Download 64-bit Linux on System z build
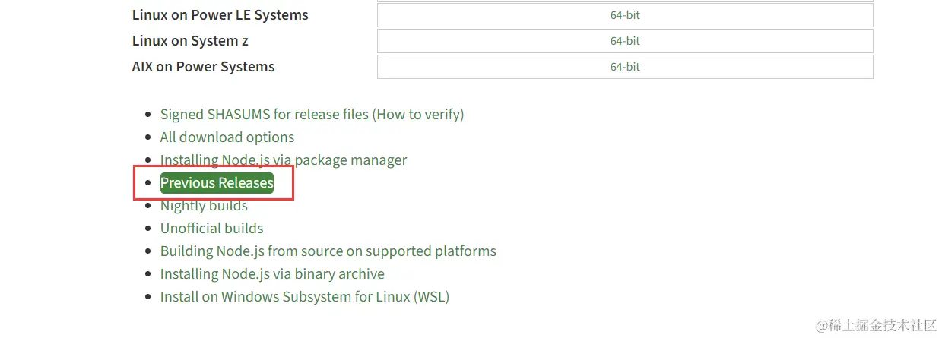 tap(625, 41)
